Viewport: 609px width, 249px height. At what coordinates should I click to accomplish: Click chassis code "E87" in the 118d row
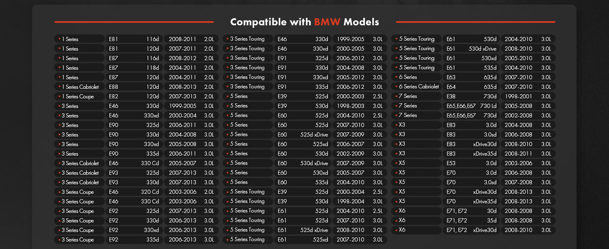[114, 68]
